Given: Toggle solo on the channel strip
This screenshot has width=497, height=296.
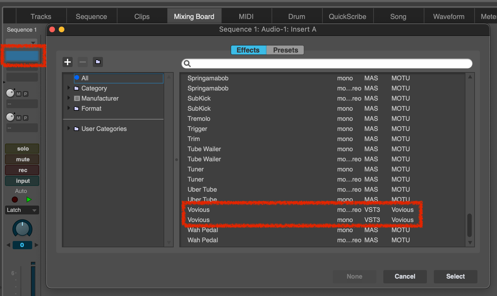Looking at the screenshot, I should (22, 149).
